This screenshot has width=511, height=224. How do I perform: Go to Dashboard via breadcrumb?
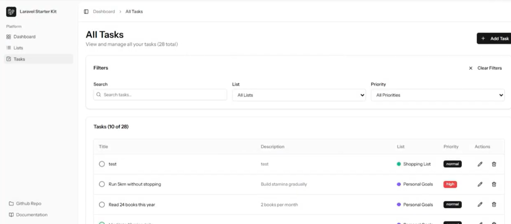(104, 12)
